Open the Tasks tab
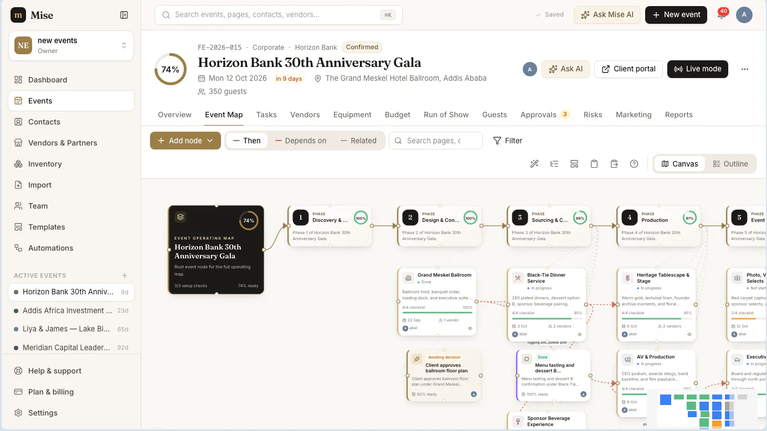 click(266, 115)
